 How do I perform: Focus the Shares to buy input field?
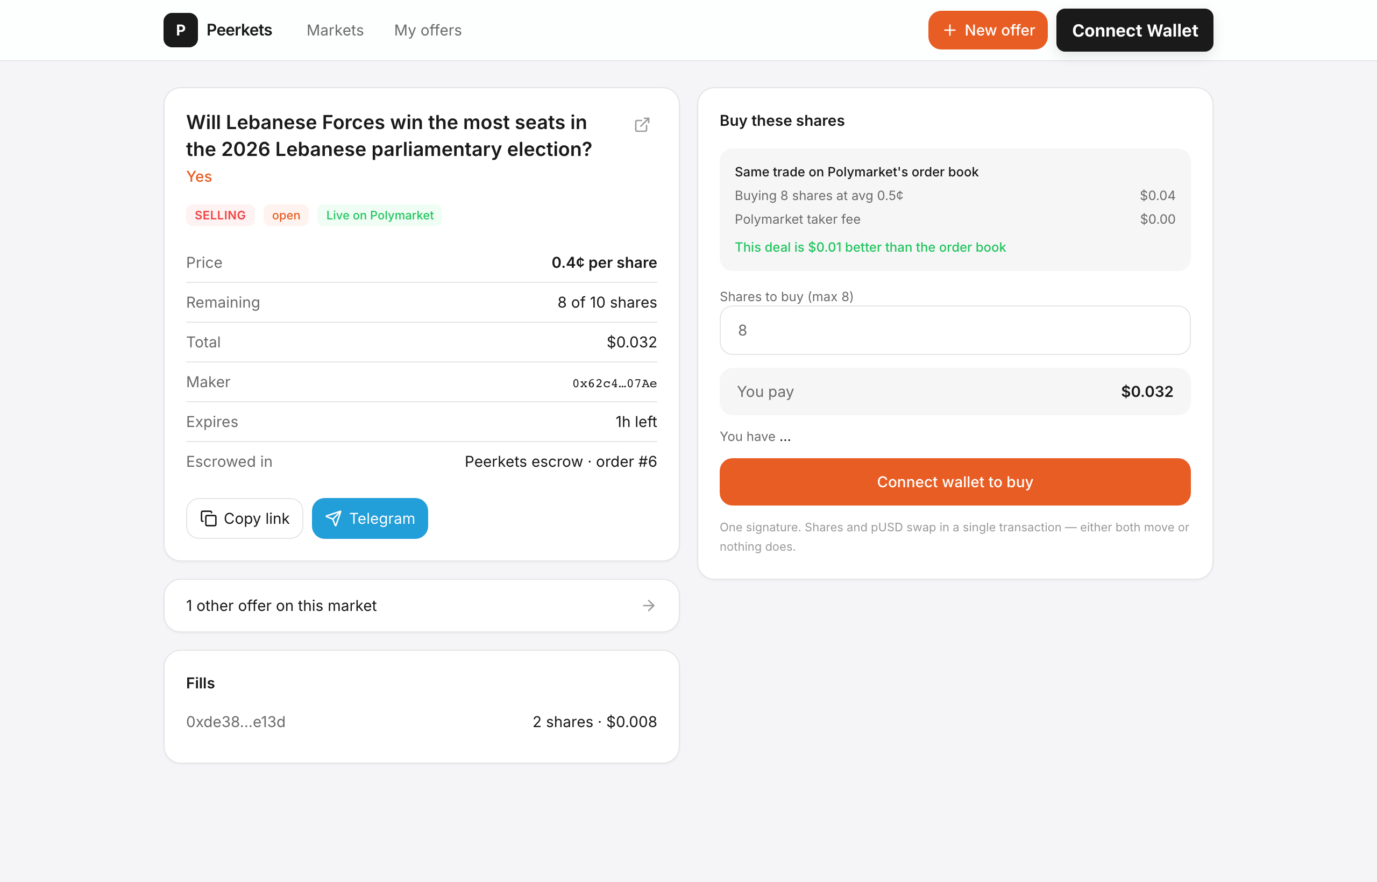click(955, 330)
